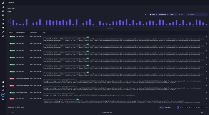Screen dimensions: 209x115
Task: Click the Search logs input field
Action: 197,15
